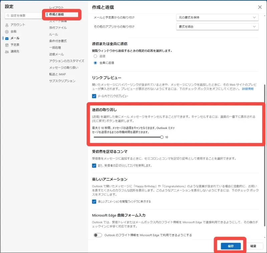
Task: Click the undo-send slider handle at 10
Action: [x=162, y=137]
